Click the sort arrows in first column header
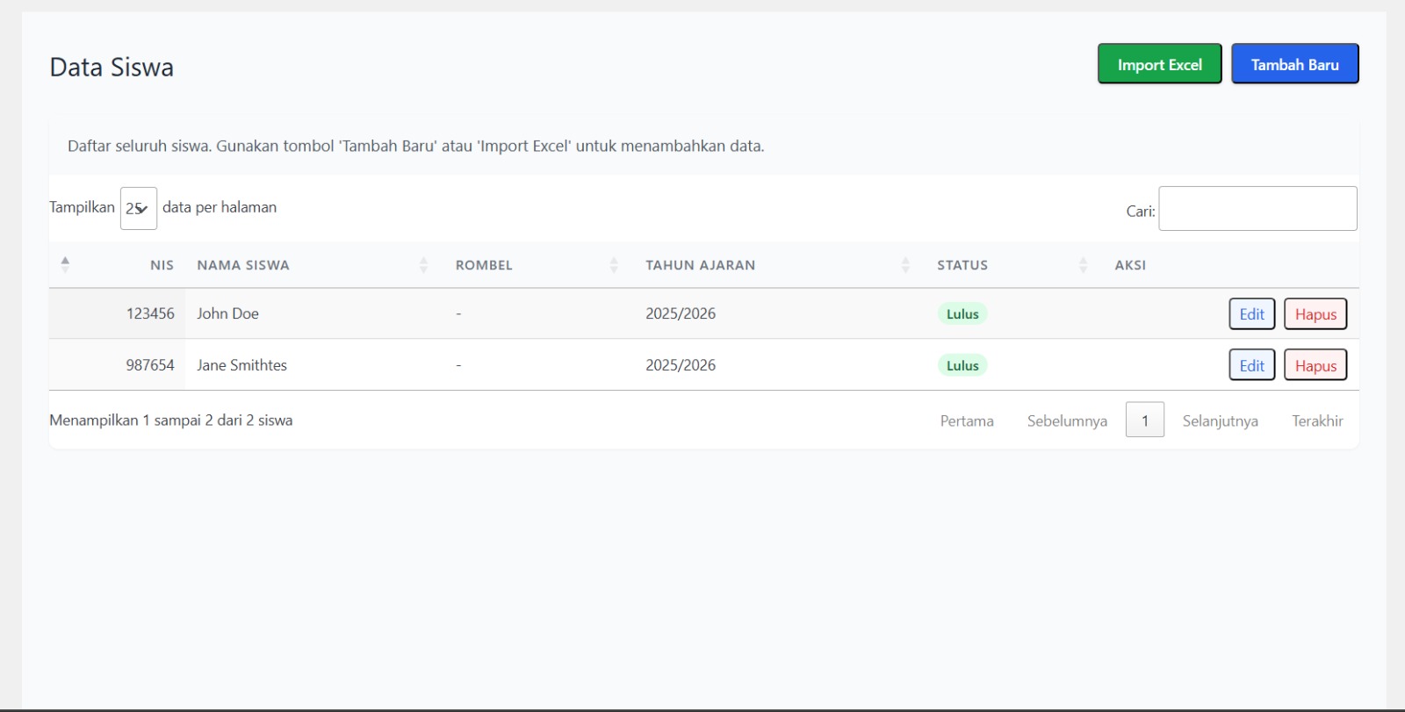 pos(65,264)
